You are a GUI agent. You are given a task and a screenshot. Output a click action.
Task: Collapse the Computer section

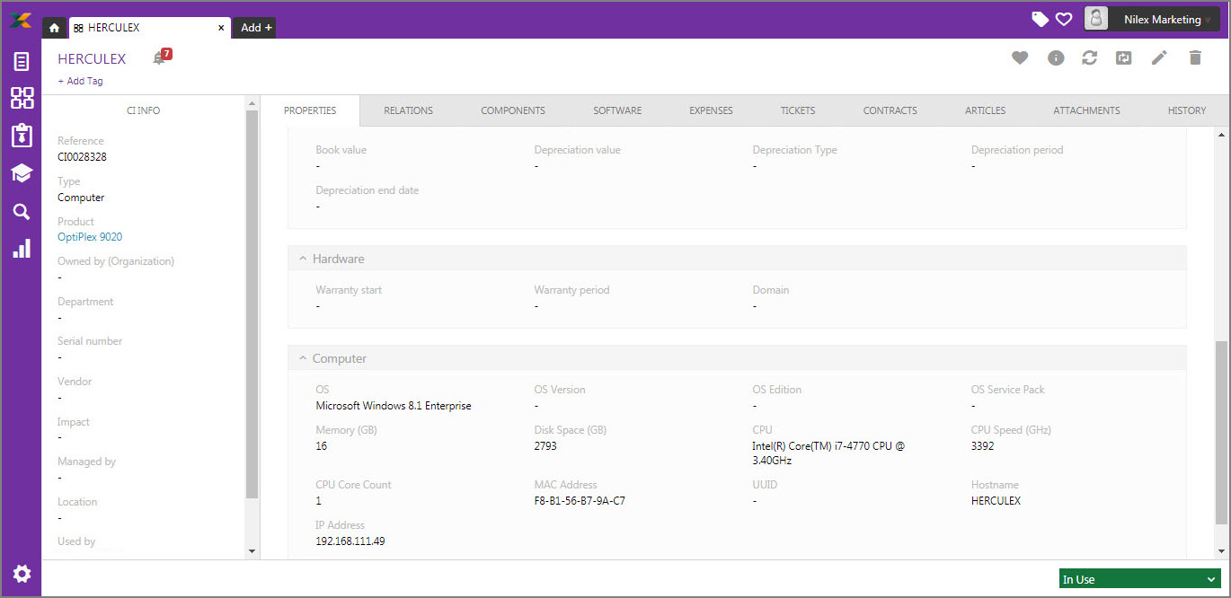click(x=303, y=358)
